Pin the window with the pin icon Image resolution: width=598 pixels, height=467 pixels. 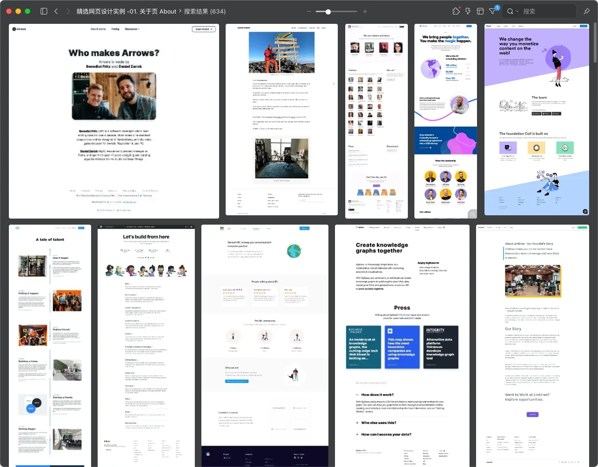[587, 11]
